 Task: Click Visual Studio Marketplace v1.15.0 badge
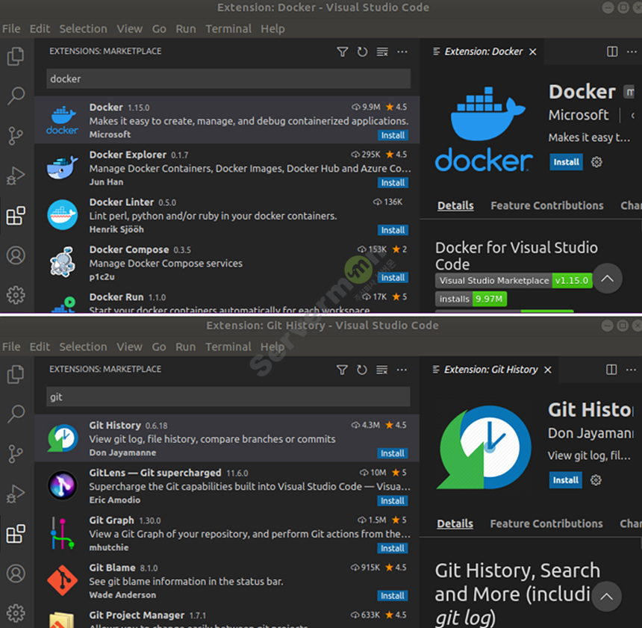click(x=514, y=281)
